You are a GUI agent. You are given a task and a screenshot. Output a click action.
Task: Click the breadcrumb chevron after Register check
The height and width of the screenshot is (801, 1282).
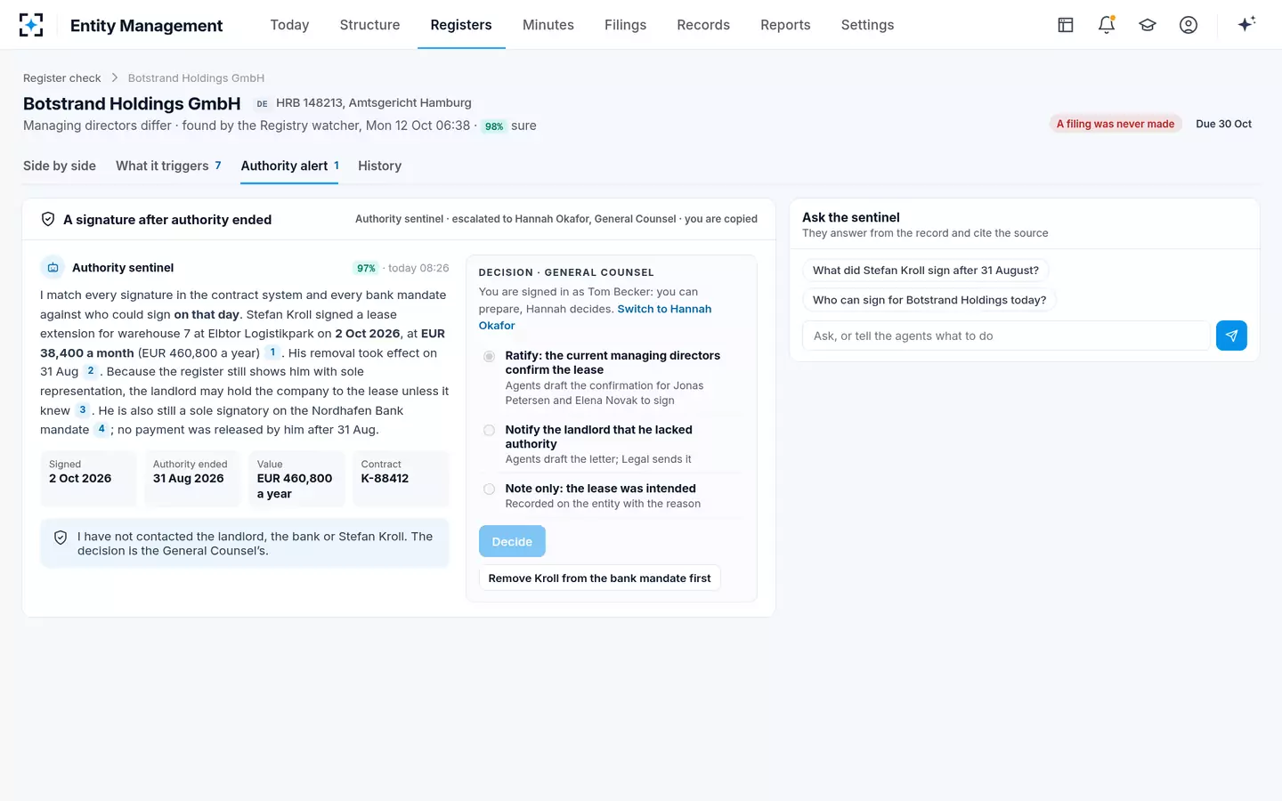click(115, 77)
